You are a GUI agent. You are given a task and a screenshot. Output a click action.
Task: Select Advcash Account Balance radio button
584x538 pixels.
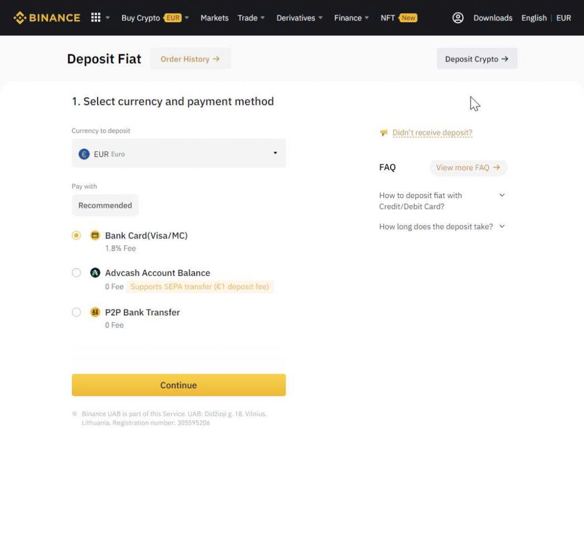pyautogui.click(x=76, y=273)
